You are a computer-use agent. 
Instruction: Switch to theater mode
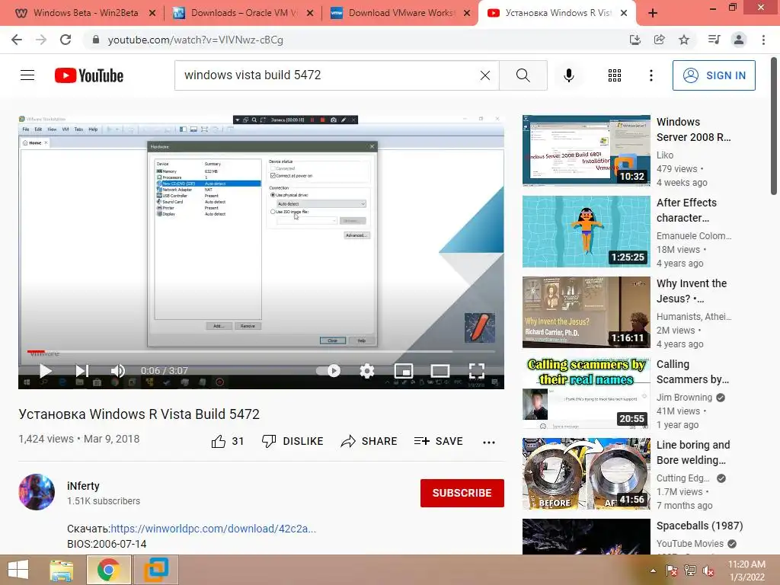[440, 371]
